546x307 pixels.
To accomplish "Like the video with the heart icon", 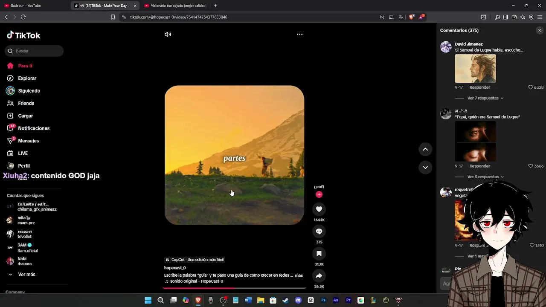I will pyautogui.click(x=319, y=209).
